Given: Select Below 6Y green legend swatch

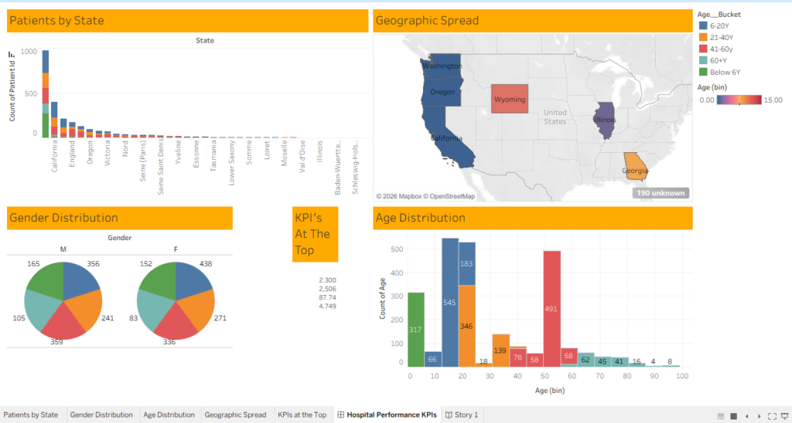Looking at the screenshot, I should (x=703, y=72).
